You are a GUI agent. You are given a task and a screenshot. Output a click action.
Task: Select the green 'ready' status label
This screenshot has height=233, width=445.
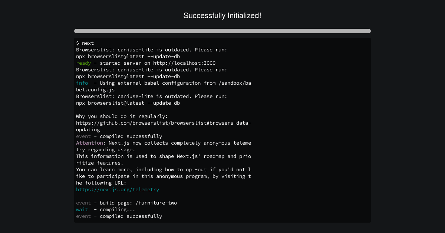[x=83, y=63]
